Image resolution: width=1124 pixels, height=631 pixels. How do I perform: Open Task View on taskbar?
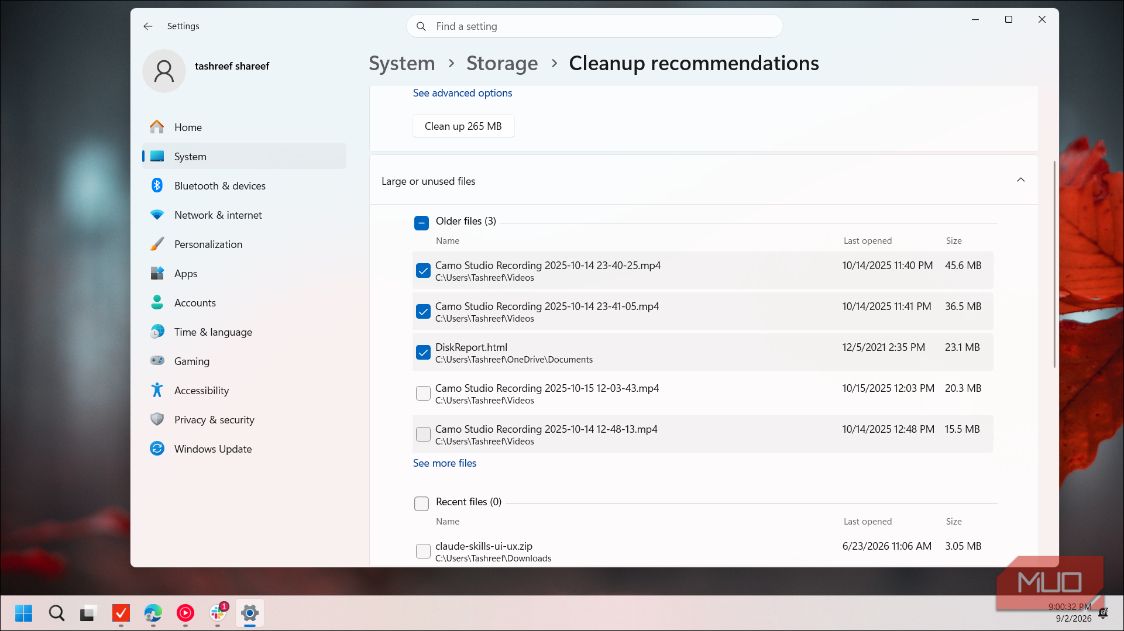(88, 613)
